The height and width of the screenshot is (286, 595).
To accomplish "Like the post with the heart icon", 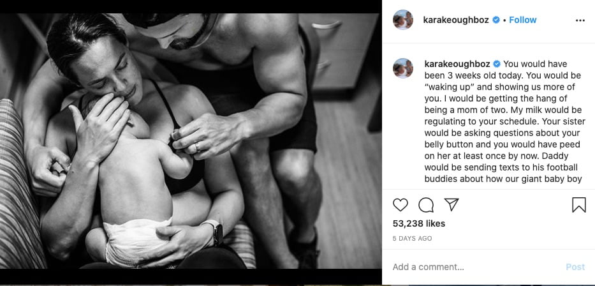I will point(400,205).
